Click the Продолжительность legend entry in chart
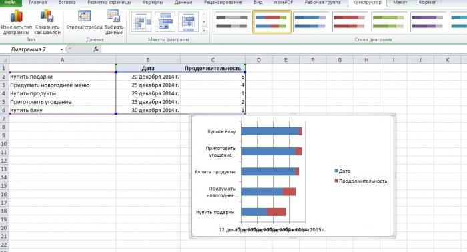Screen dimensions: 467x252 pos(361,181)
